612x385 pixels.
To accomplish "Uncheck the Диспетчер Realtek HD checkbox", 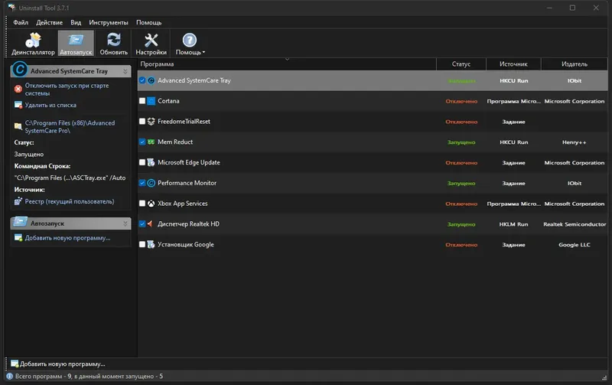I will [x=142, y=223].
